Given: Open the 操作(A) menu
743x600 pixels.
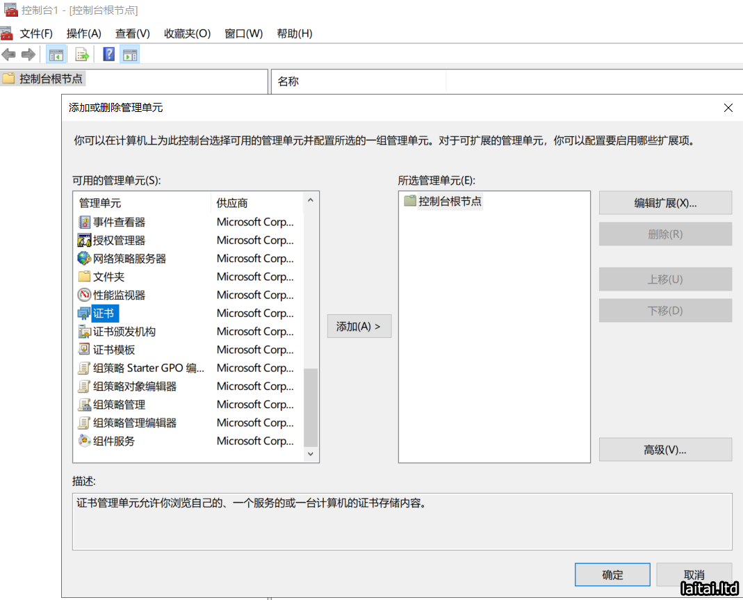Looking at the screenshot, I should 83,33.
